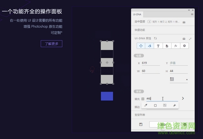Open the UI-DNA panel hamburger menu
Viewport: 203px width, 139px height.
point(192,15)
